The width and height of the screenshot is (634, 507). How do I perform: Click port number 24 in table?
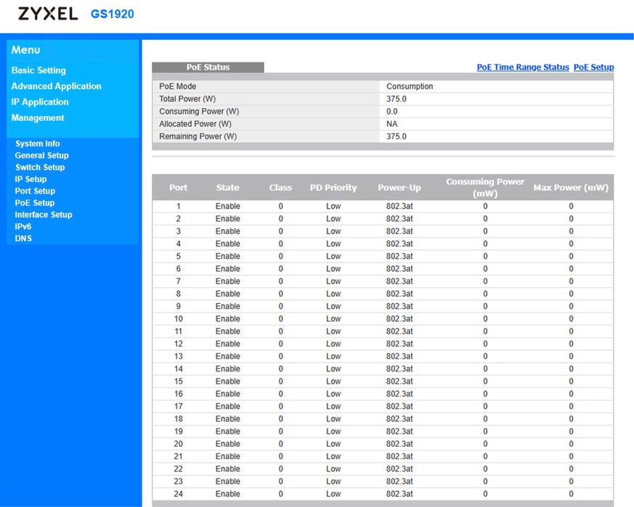click(x=179, y=494)
